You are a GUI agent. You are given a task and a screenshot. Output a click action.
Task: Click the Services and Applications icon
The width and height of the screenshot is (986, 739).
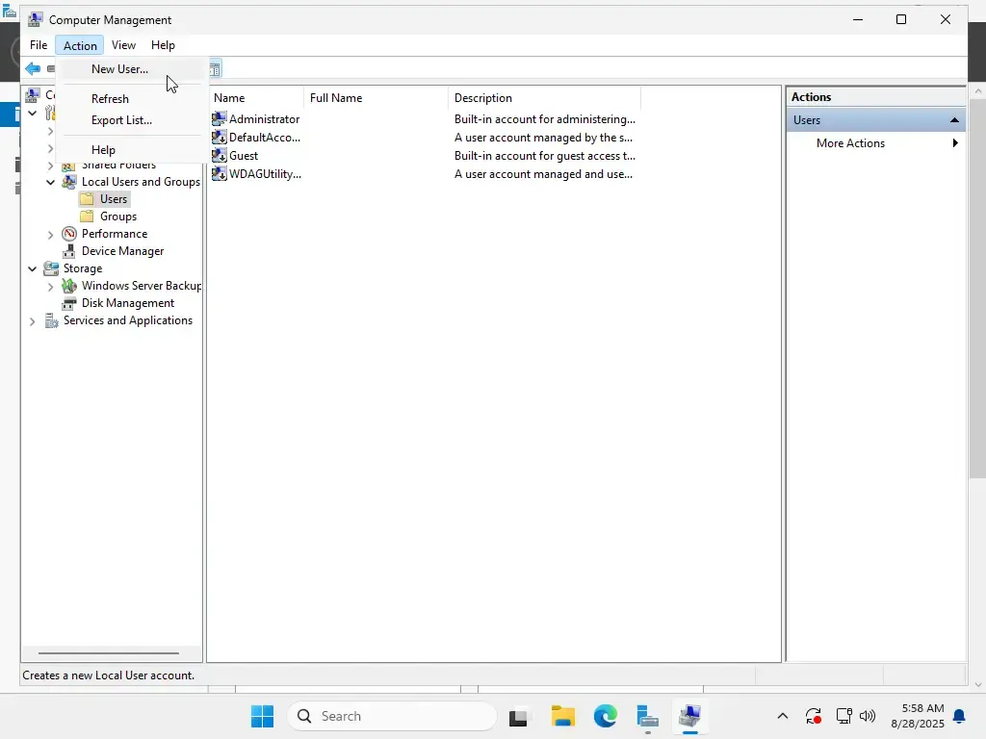(x=51, y=320)
